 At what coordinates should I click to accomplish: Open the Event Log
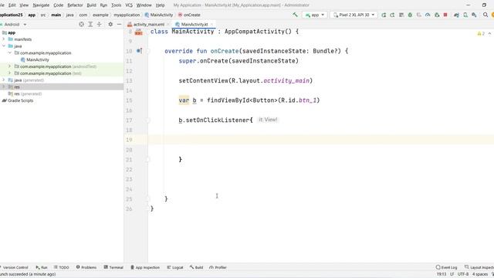pos(446,267)
